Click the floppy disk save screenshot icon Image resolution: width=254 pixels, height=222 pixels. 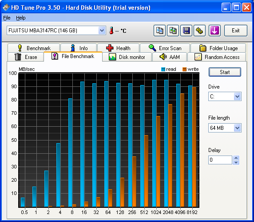pyautogui.click(x=186, y=31)
